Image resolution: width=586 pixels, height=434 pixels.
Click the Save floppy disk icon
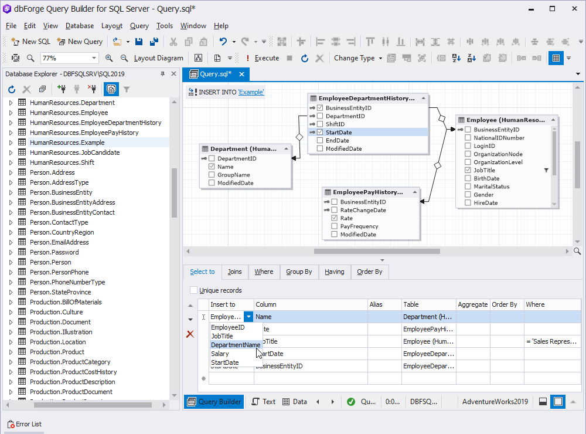tap(139, 42)
